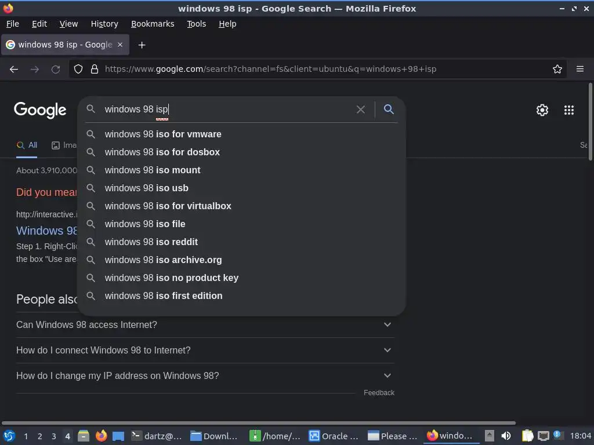594x445 pixels.
Task: Click the horizontal scrollbar at bottom
Action: click(258, 422)
